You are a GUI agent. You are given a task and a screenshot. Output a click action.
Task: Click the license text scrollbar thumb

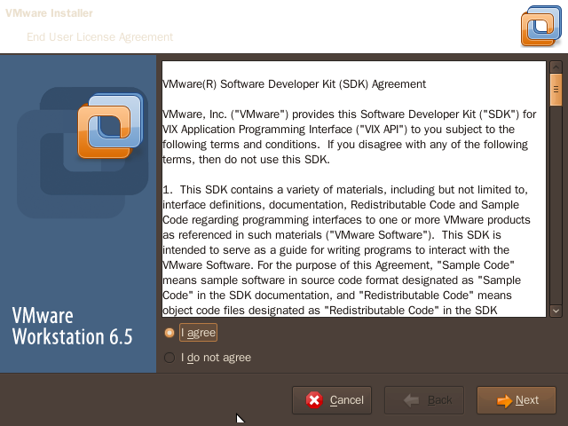[x=556, y=90]
